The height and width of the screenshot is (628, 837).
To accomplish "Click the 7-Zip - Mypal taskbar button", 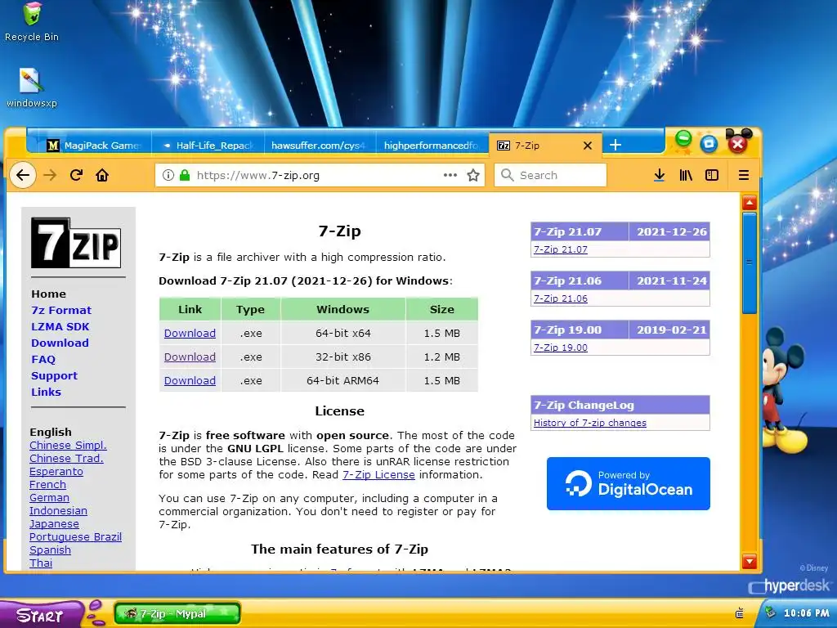I will click(x=177, y=613).
